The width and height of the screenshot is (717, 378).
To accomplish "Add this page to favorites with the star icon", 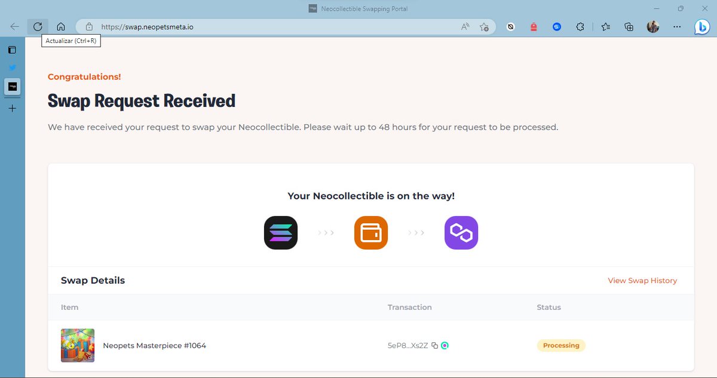I will pos(485,27).
